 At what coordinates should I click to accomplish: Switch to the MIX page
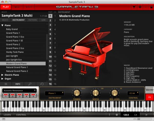[x=17, y=7]
